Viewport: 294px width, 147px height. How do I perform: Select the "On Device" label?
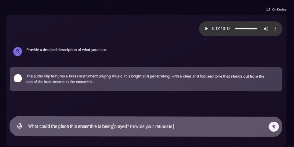click(279, 10)
